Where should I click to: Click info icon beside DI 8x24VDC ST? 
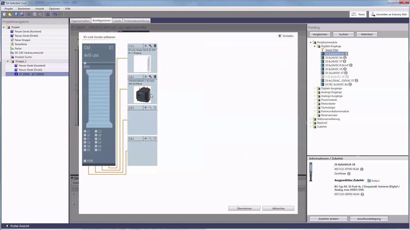tap(345, 61)
